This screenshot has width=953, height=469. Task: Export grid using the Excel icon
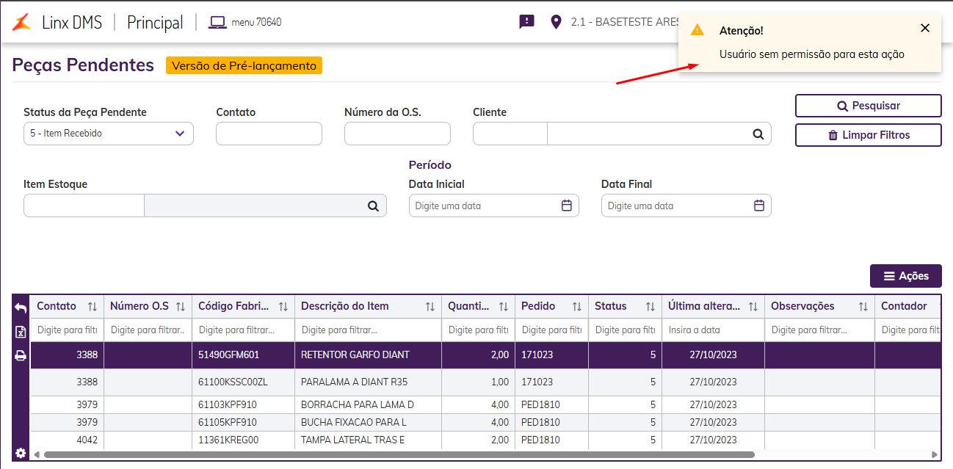tap(21, 332)
